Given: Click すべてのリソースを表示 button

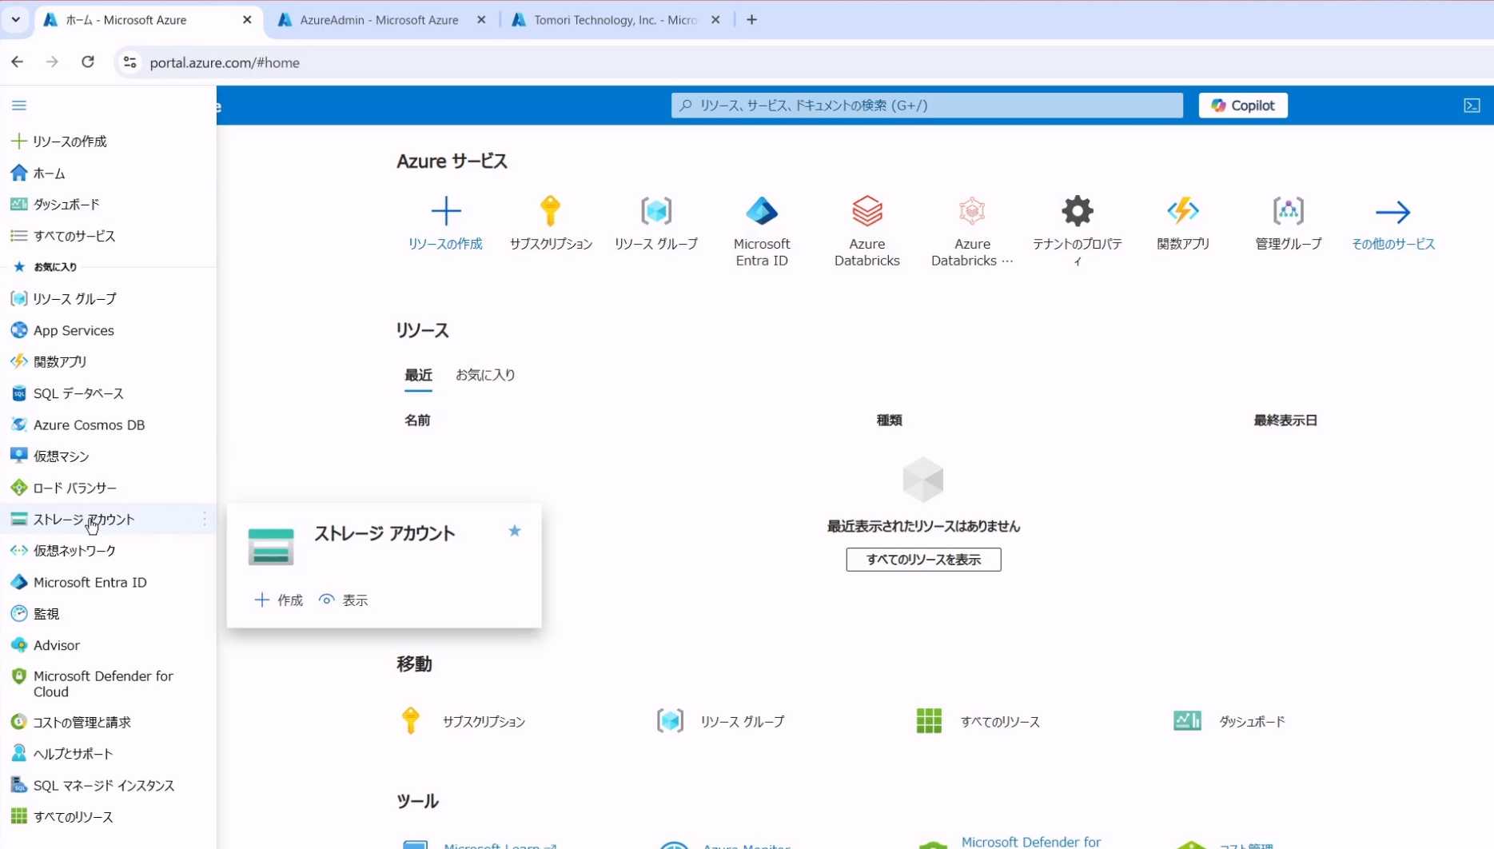Looking at the screenshot, I should [923, 560].
